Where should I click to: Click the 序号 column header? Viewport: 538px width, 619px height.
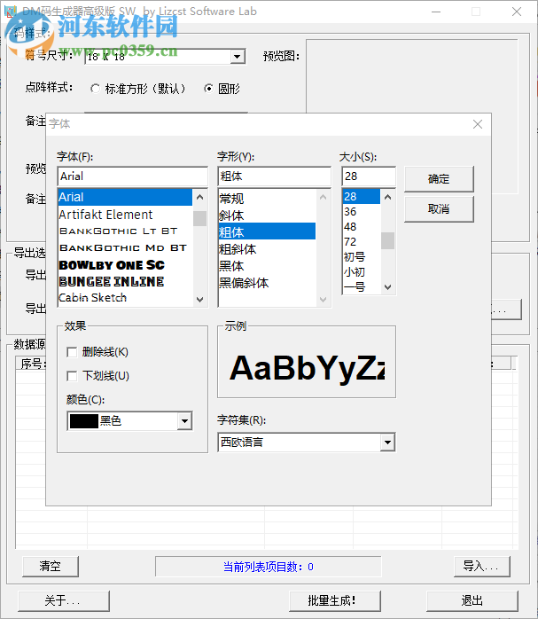tap(33, 364)
